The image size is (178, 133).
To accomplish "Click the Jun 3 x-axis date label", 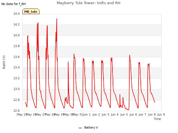I will (105, 114).
